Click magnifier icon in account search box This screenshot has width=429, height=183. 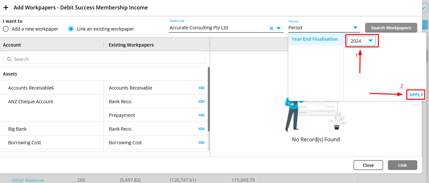pos(9,59)
